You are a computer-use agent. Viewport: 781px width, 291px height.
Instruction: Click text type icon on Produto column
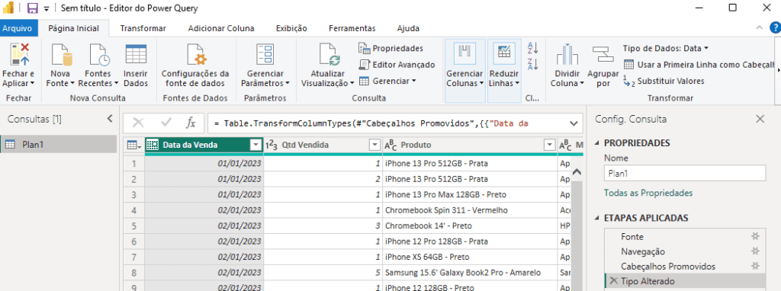coord(390,145)
